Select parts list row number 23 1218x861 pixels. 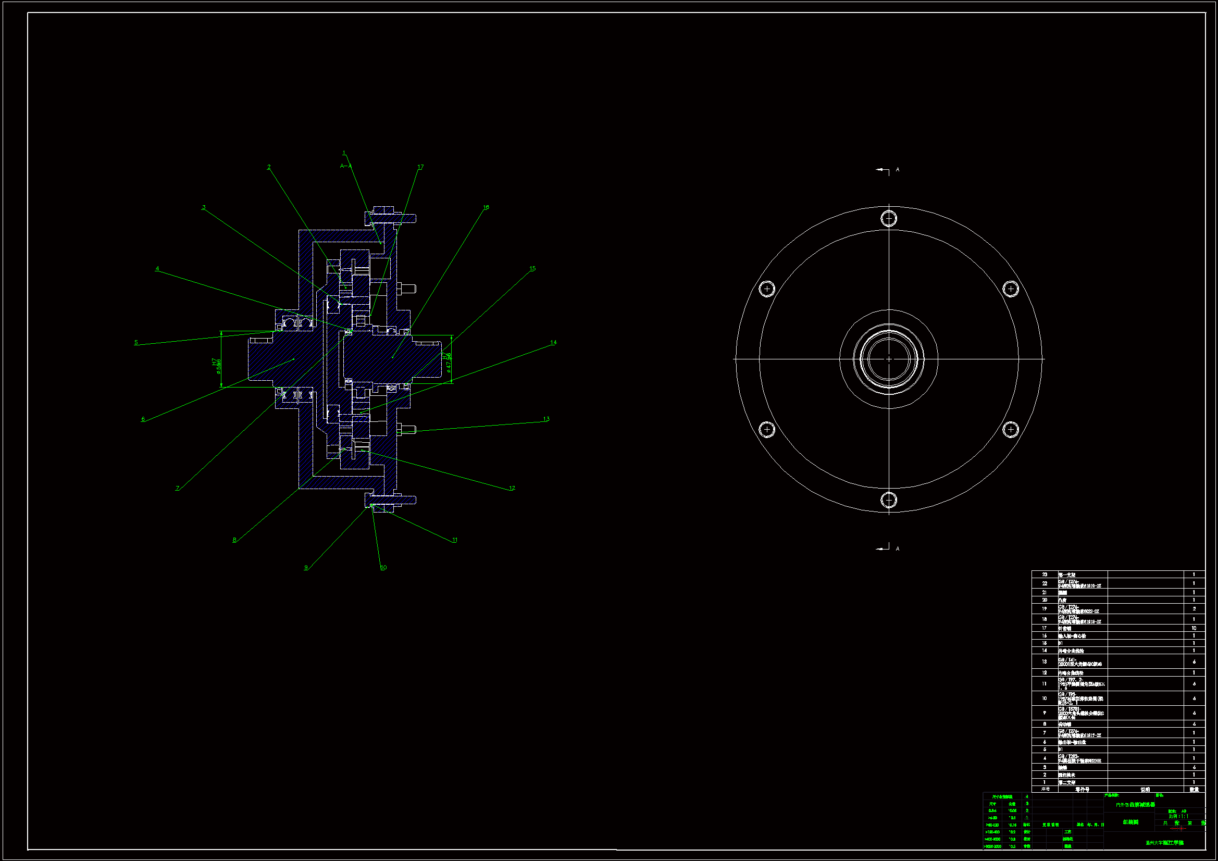tap(1045, 575)
